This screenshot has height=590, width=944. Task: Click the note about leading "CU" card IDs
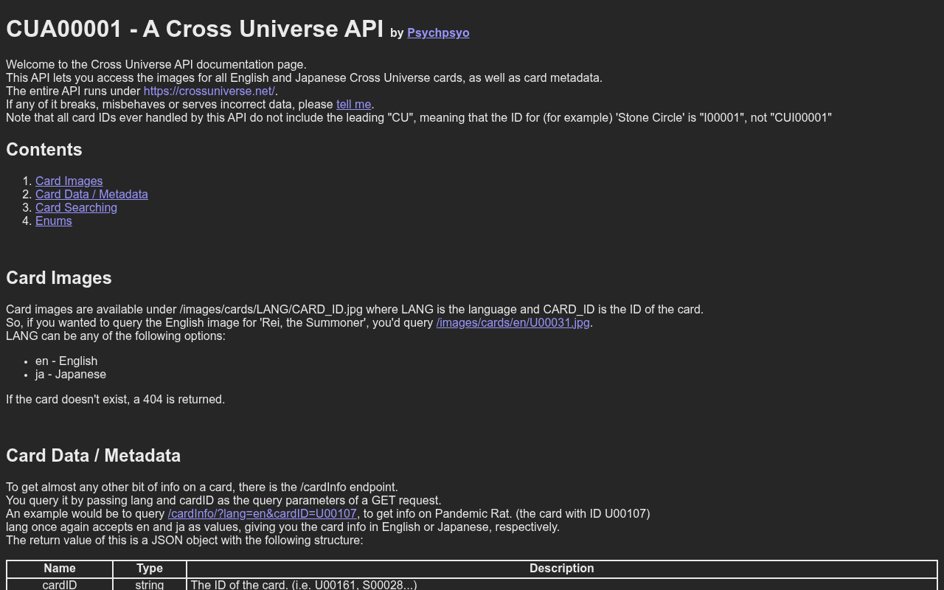coord(419,117)
